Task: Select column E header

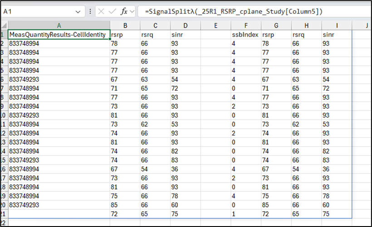Action: click(215, 25)
